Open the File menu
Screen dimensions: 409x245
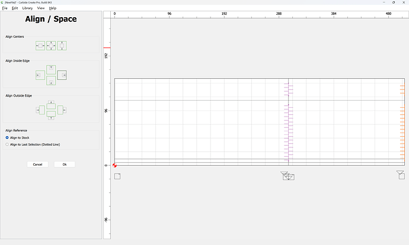[5, 8]
